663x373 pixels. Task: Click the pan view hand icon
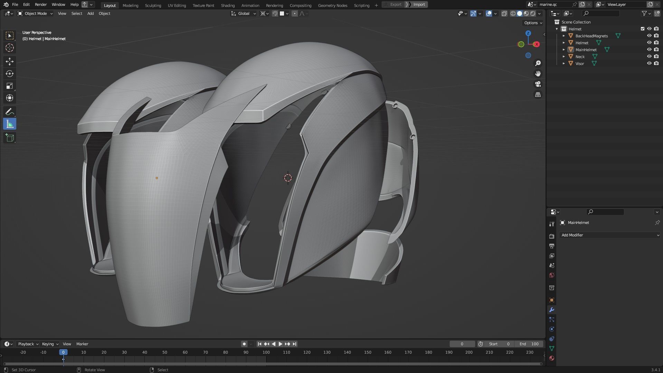[x=538, y=74]
